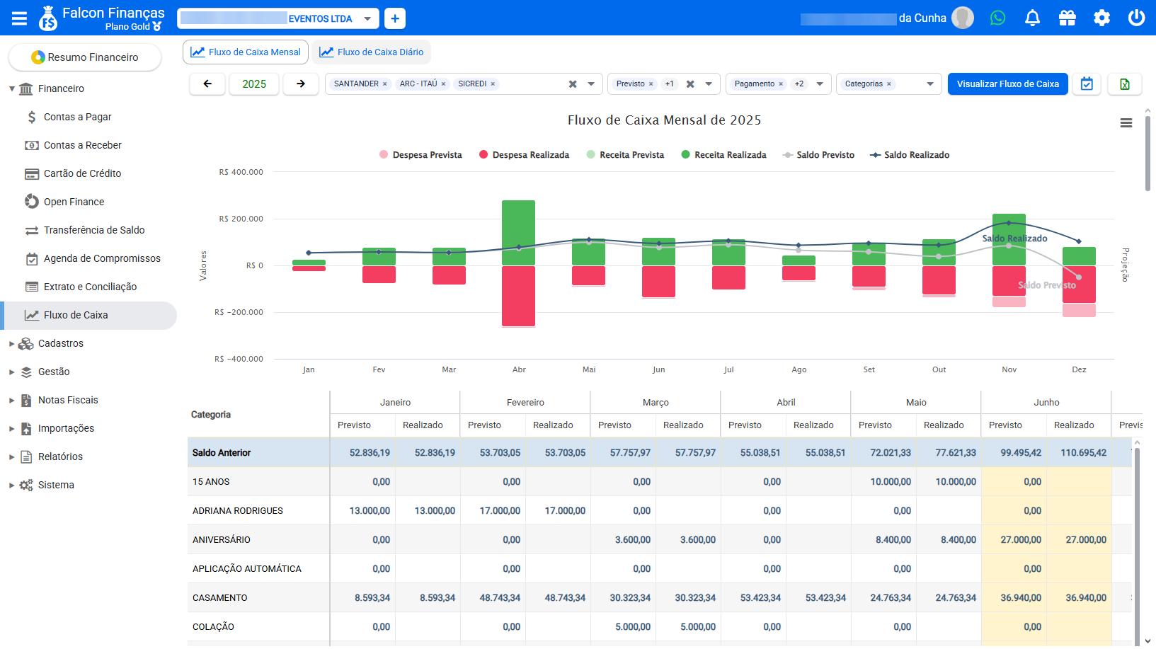The width and height of the screenshot is (1156, 649).
Task: Toggle Receita Realizada series in legend
Action: pos(723,155)
